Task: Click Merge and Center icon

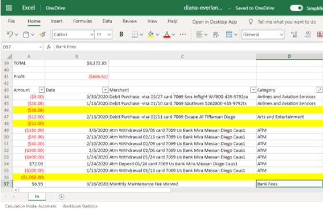Action: pyautogui.click(x=229, y=35)
